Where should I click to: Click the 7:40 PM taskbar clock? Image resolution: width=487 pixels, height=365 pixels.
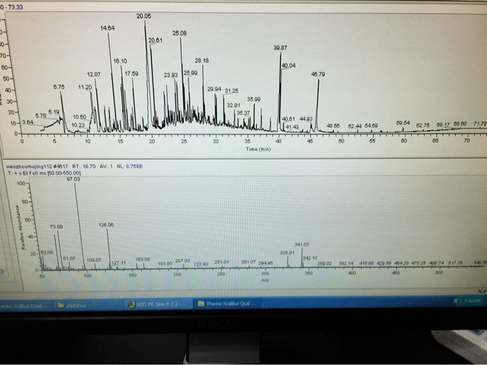(472, 301)
